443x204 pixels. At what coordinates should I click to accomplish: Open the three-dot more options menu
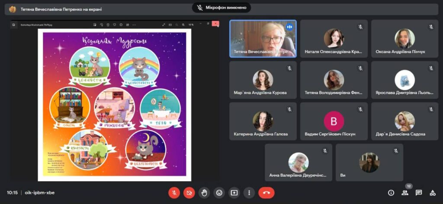coord(249,192)
